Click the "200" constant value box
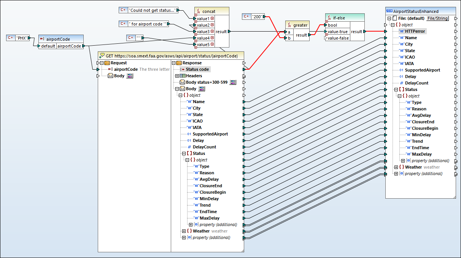 (257, 16)
